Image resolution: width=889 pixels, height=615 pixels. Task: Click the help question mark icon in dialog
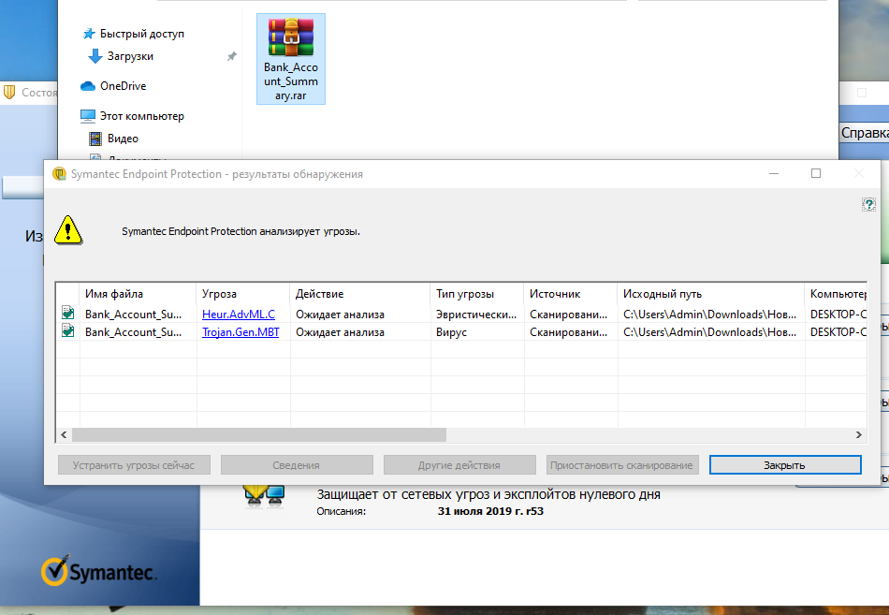pos(868,204)
